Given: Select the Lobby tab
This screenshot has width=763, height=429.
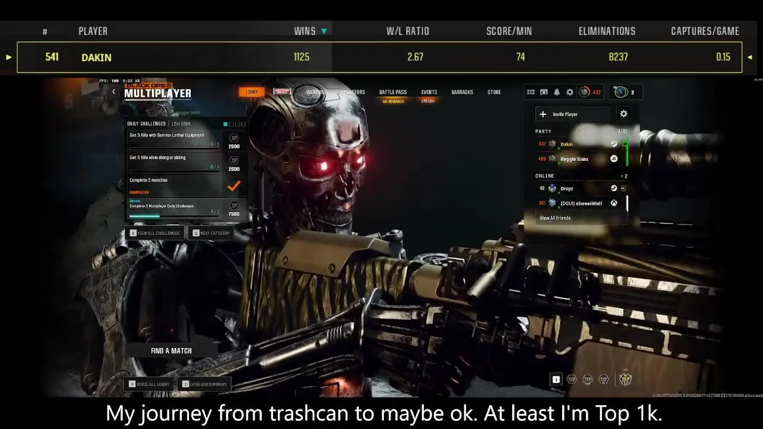Looking at the screenshot, I should tap(252, 92).
